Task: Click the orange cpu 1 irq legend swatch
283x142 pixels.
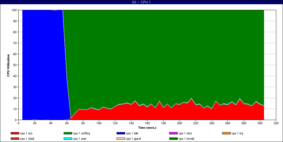Action: (226, 133)
